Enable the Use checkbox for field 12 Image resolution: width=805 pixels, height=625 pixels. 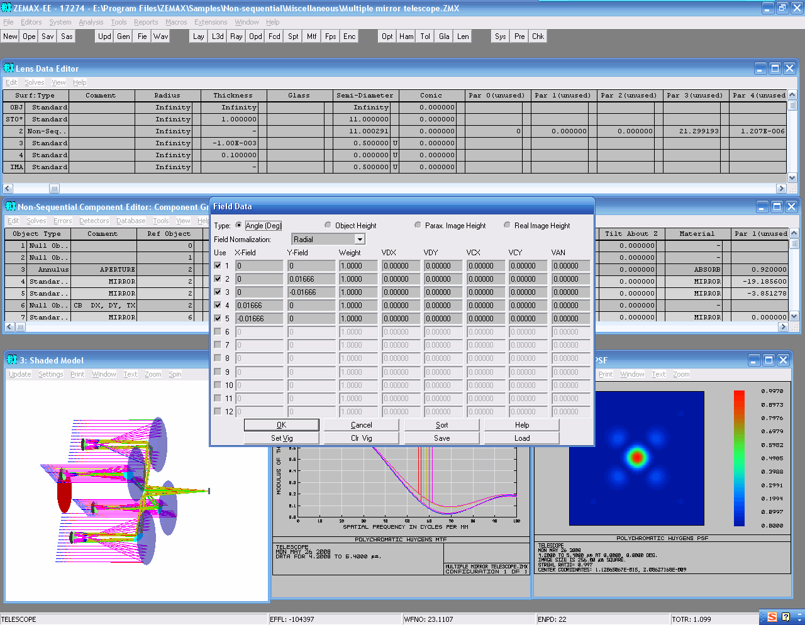[218, 411]
